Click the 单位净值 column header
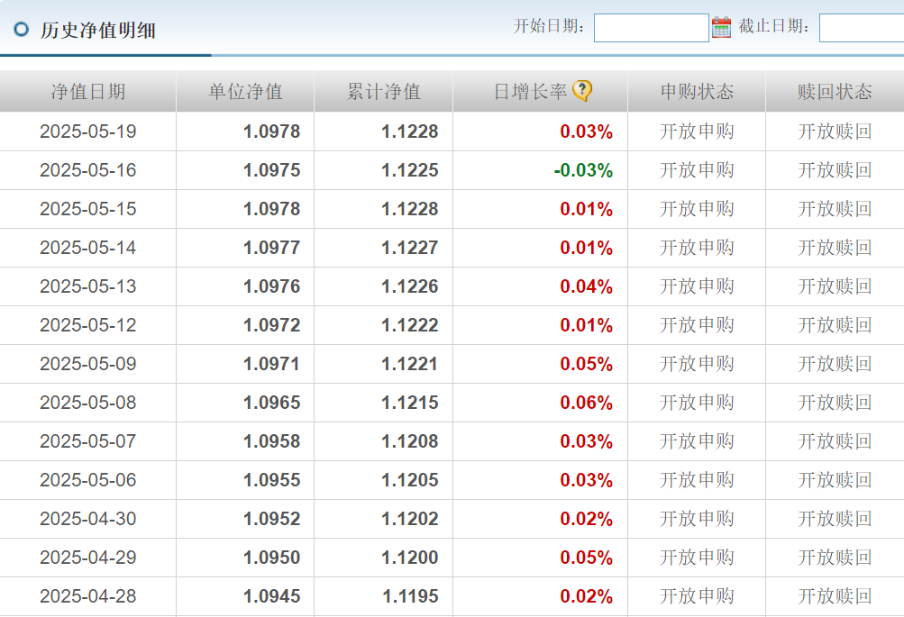The height and width of the screenshot is (617, 904). coord(245,92)
